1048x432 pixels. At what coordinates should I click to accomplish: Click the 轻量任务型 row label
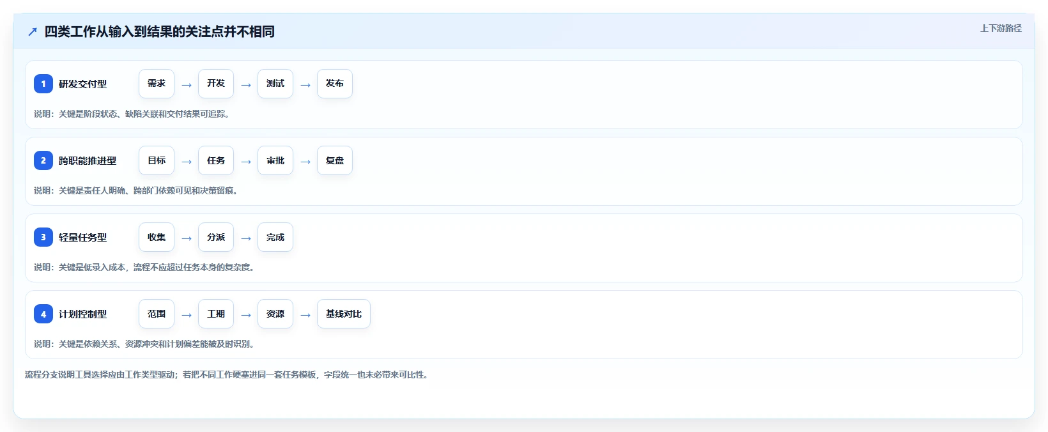(83, 237)
